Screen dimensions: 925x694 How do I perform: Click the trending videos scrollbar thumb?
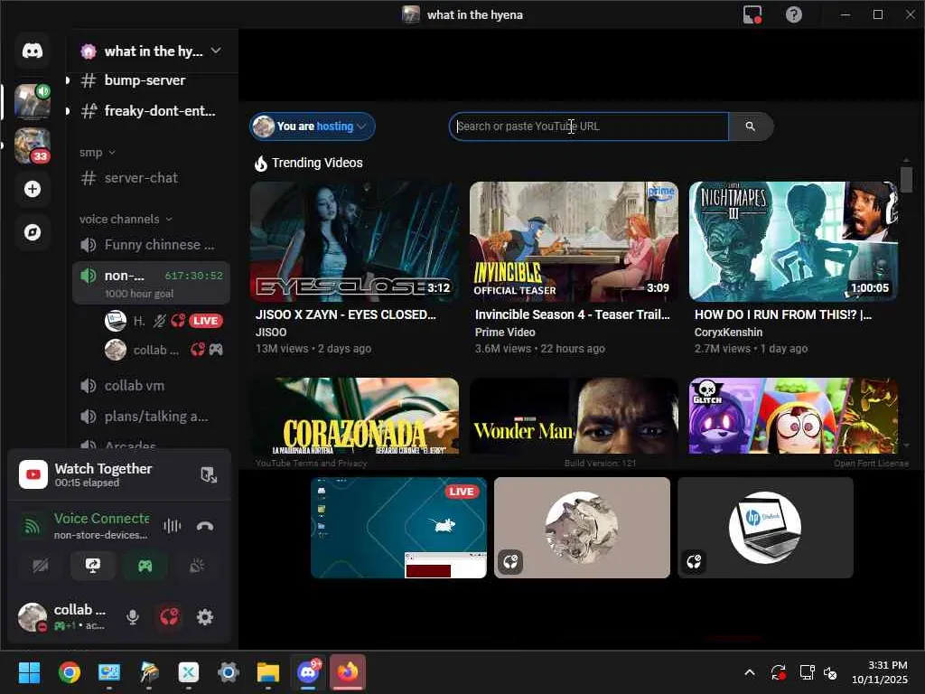click(906, 180)
